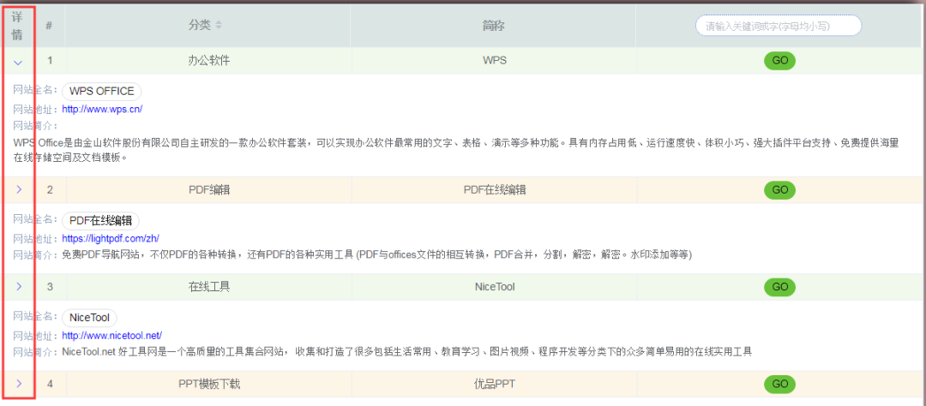Toggle the details chevron for 在线工具 row
926x406 pixels.
click(19, 286)
